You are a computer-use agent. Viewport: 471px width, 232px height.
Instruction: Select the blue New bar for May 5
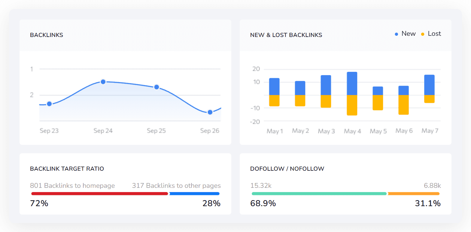[378, 91]
